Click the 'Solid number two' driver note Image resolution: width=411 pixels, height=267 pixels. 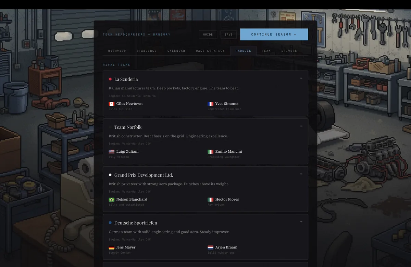(221, 253)
